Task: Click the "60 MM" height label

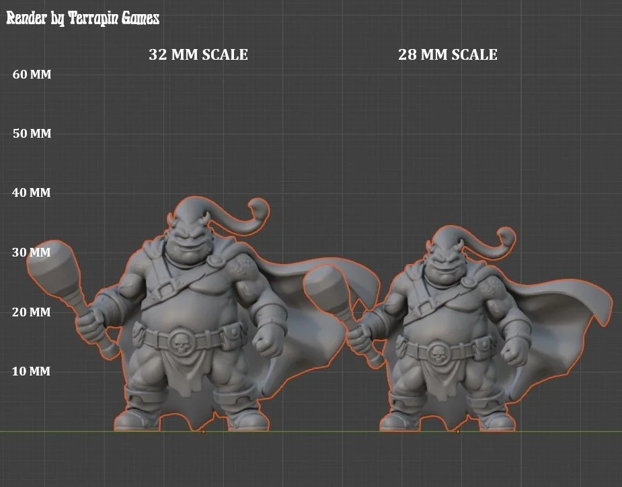Action: [x=32, y=75]
